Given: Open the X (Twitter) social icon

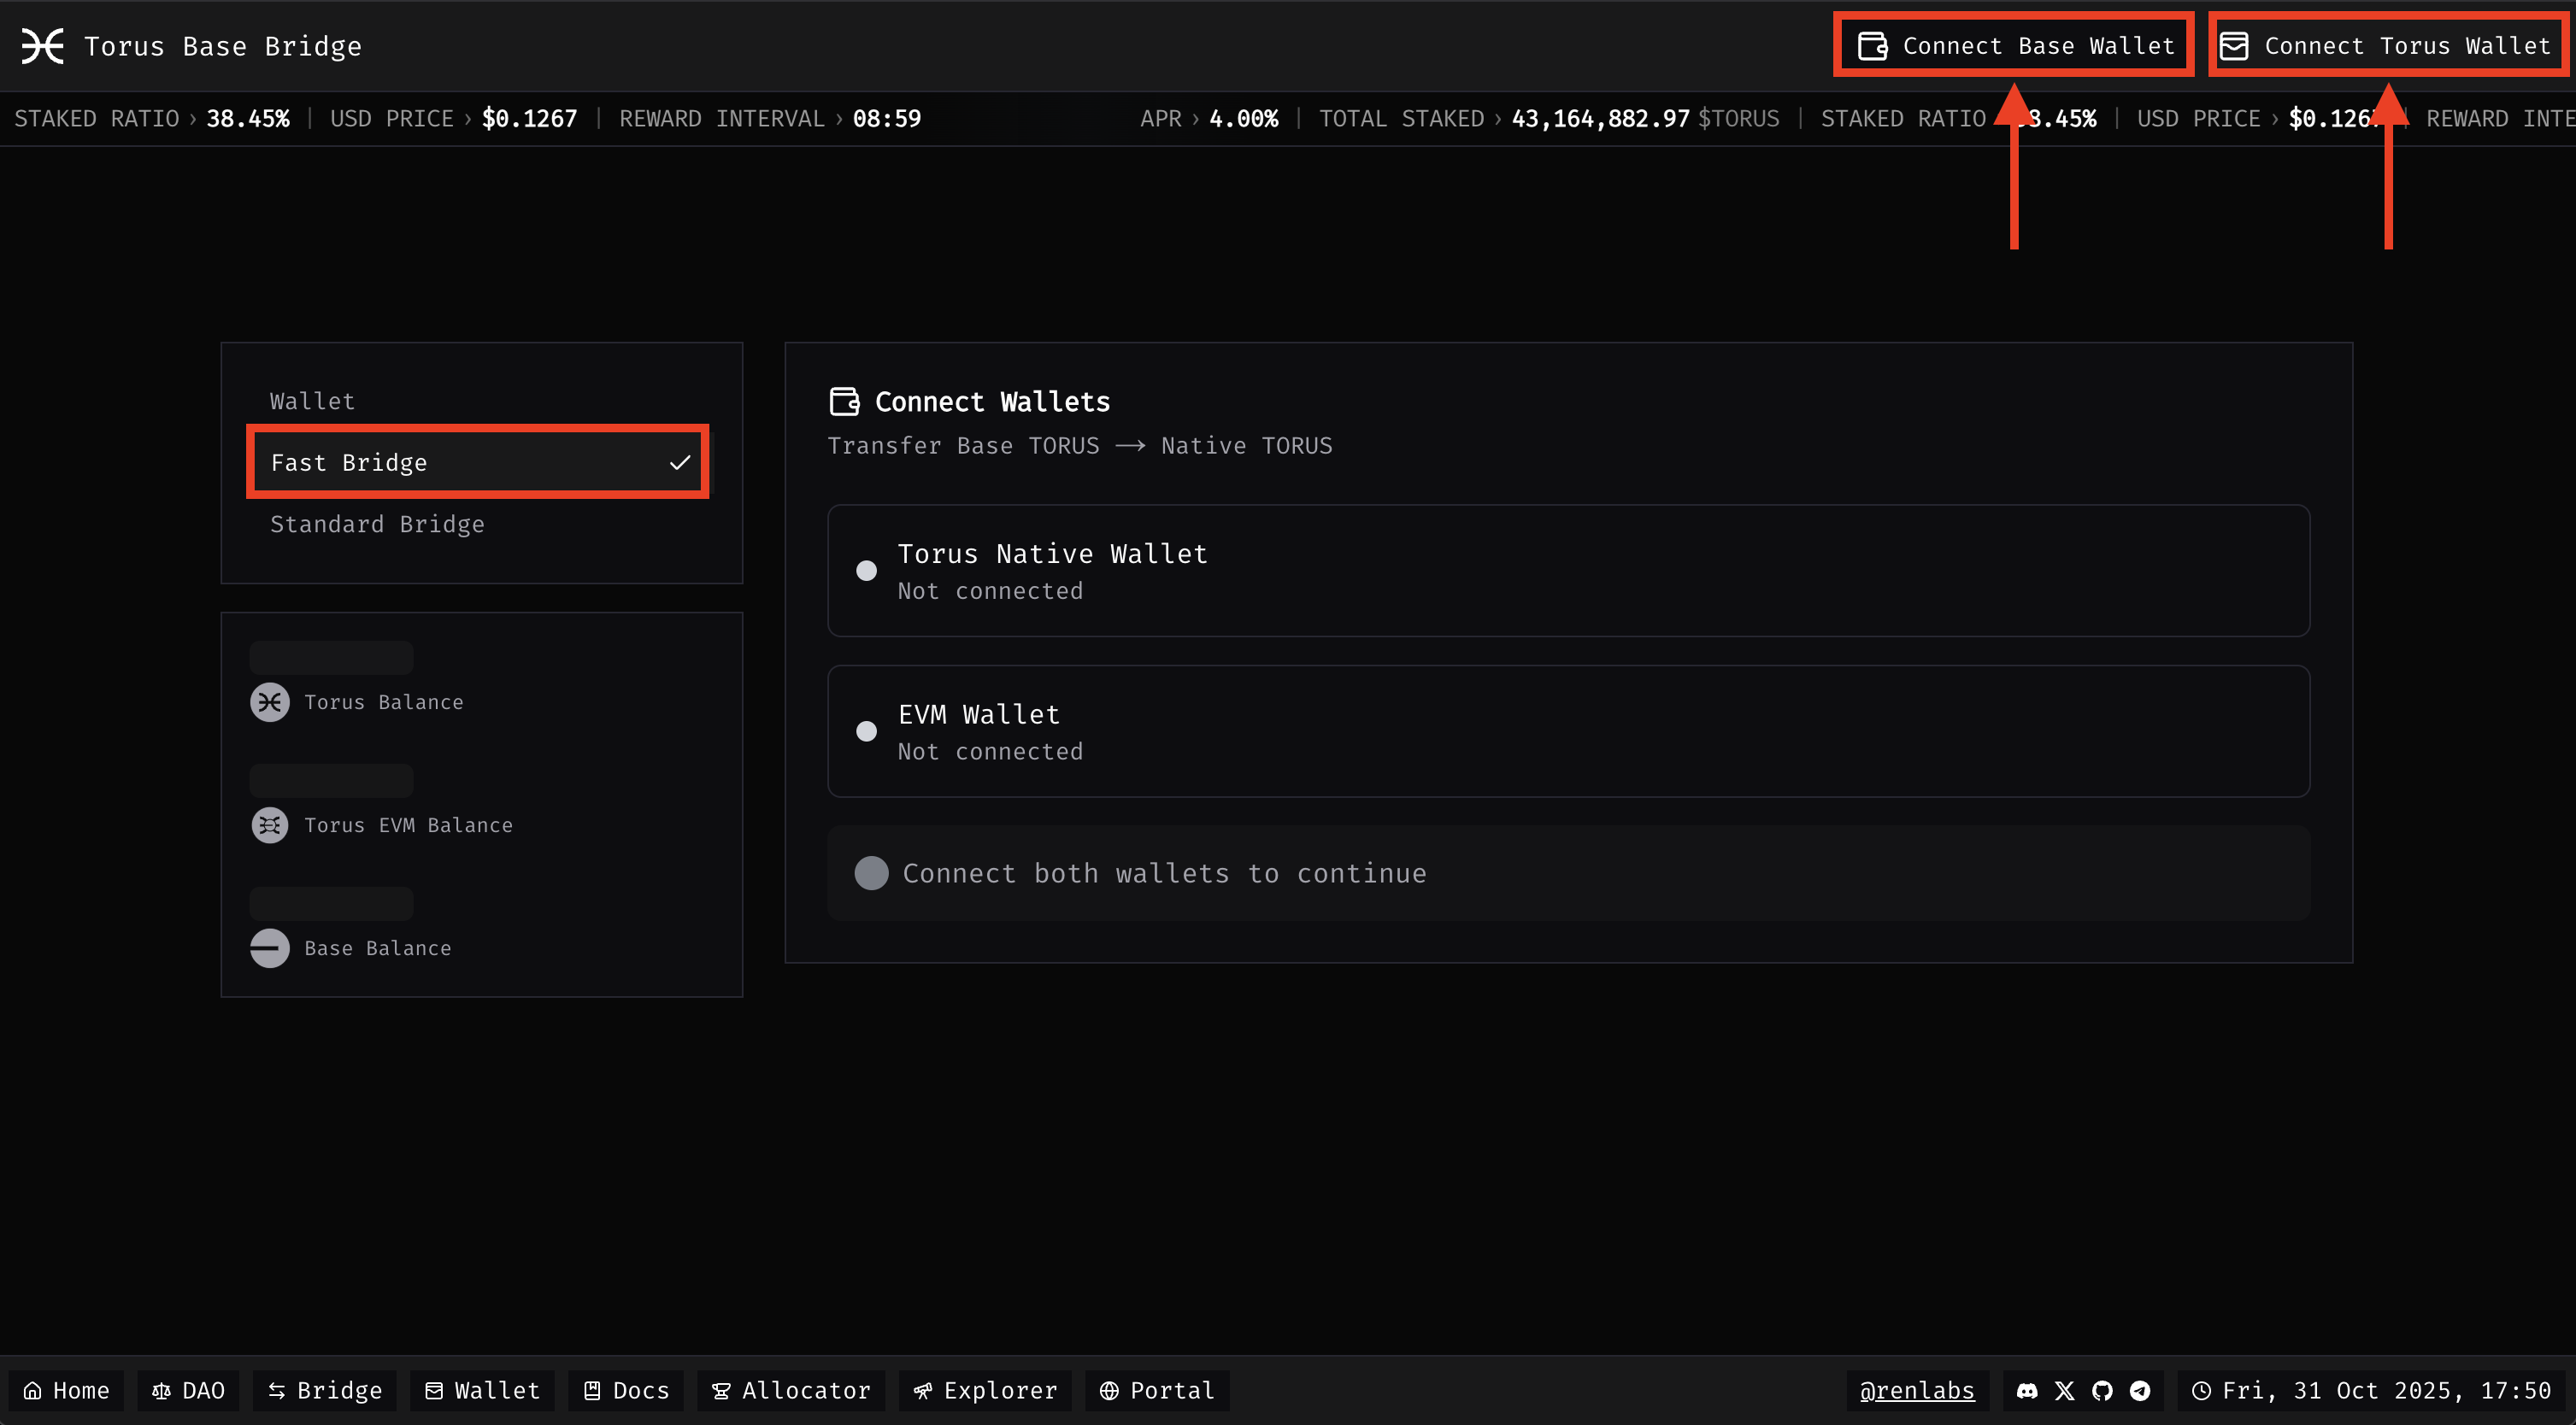Looking at the screenshot, I should [2064, 1390].
